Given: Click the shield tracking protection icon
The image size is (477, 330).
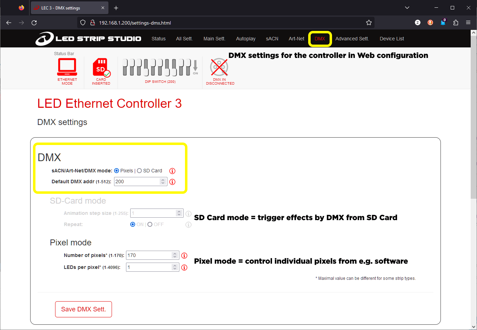Looking at the screenshot, I should pyautogui.click(x=83, y=23).
